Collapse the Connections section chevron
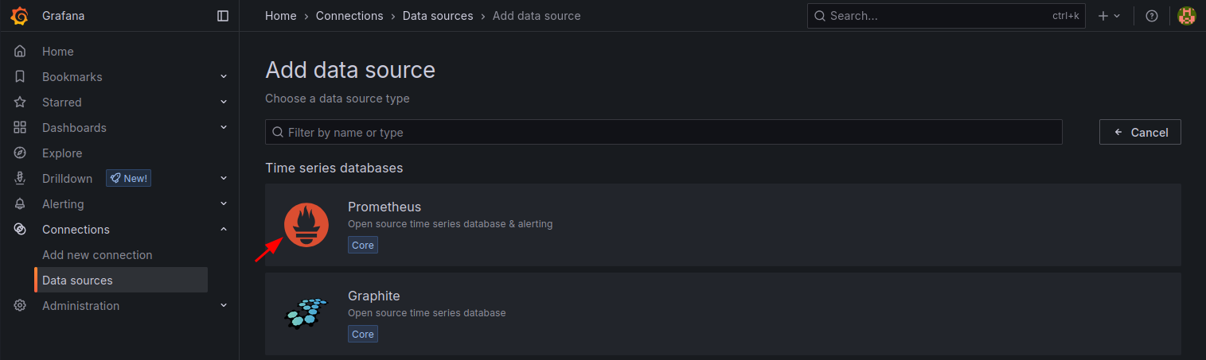Screen dimensions: 1206x360 tap(224, 230)
